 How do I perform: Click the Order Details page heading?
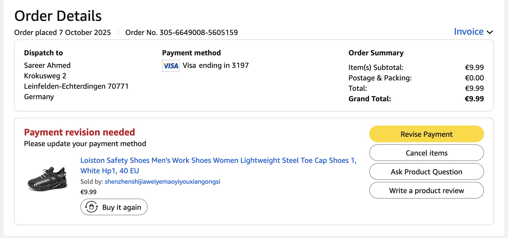58,16
